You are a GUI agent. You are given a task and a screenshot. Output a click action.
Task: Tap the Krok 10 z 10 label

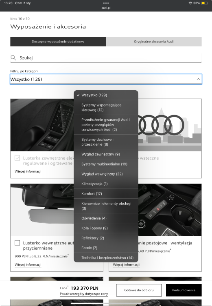tap(20, 19)
